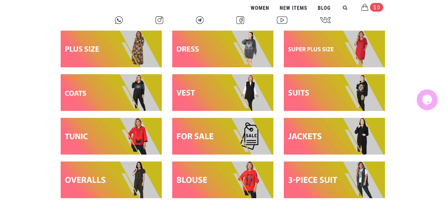Open the shopping bag cart icon
This screenshot has width=446, height=203.
[x=365, y=8]
